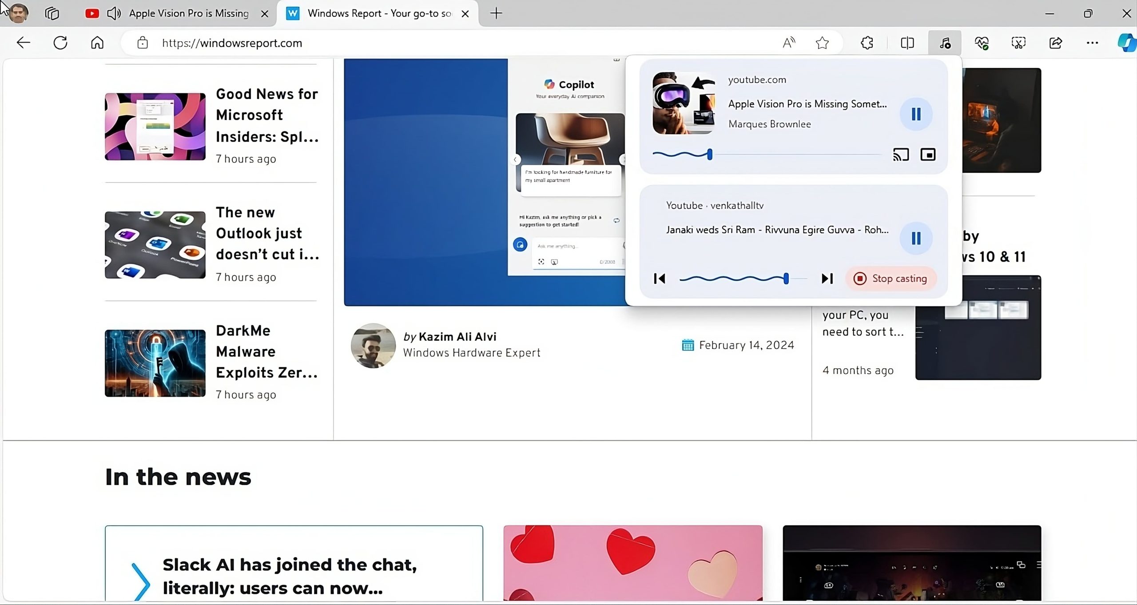This screenshot has width=1137, height=605.
Task: View site information lock icon
Action: (x=142, y=43)
